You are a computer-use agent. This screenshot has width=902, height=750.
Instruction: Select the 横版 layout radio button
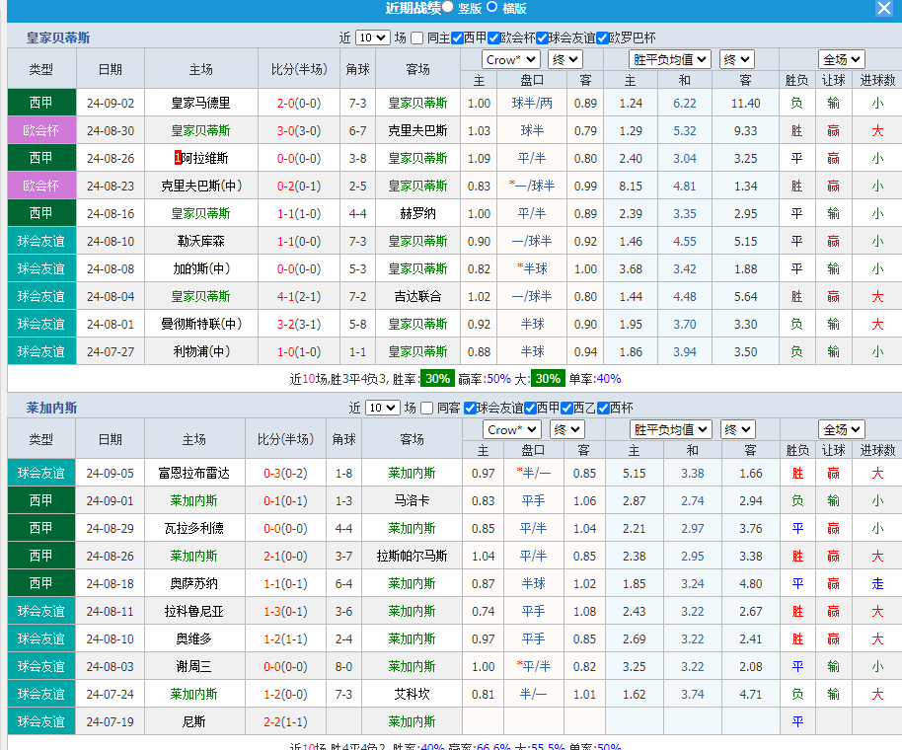[490, 8]
